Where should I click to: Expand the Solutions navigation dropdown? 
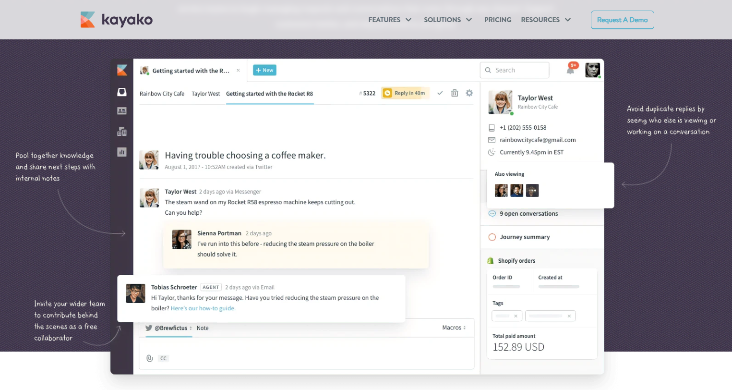point(447,20)
